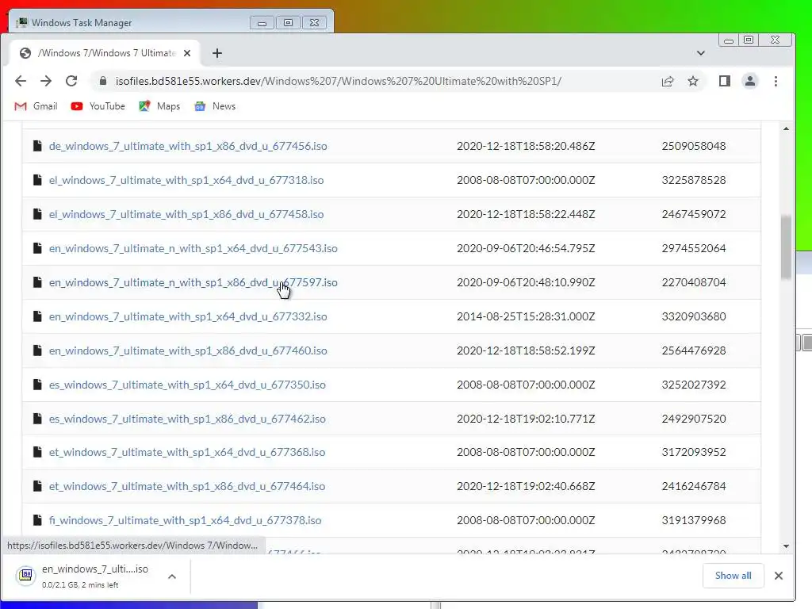Click file icon beside en_windows_7 677597 row

coord(37,283)
